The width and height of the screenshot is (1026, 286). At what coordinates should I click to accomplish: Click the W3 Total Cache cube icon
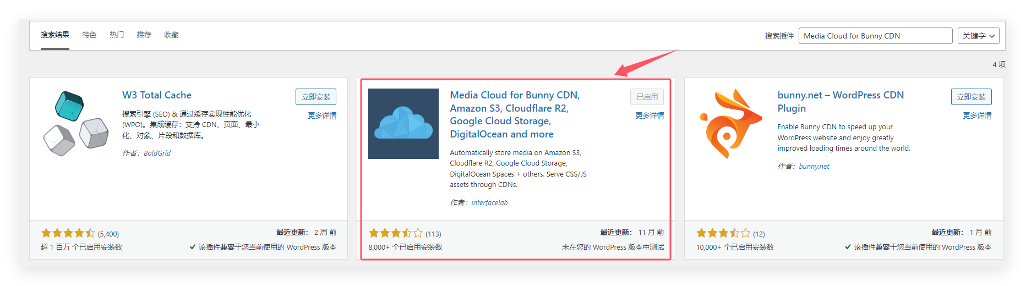click(x=76, y=124)
